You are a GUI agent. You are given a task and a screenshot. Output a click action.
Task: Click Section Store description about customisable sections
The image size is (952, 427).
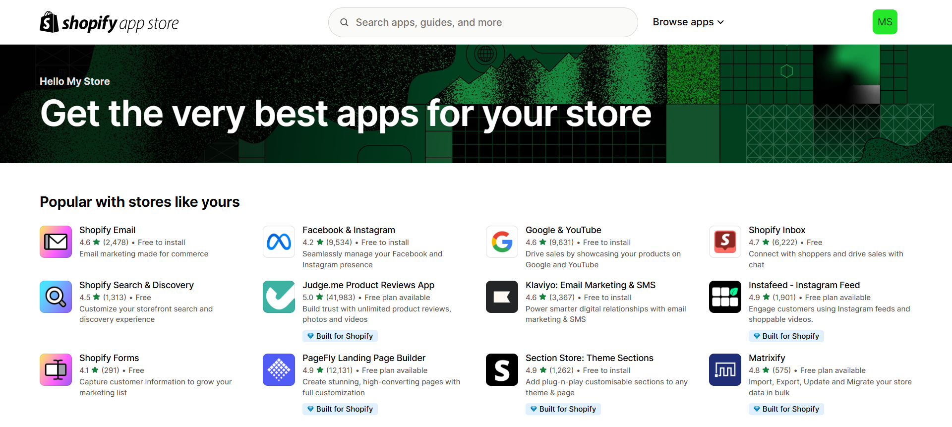point(606,387)
